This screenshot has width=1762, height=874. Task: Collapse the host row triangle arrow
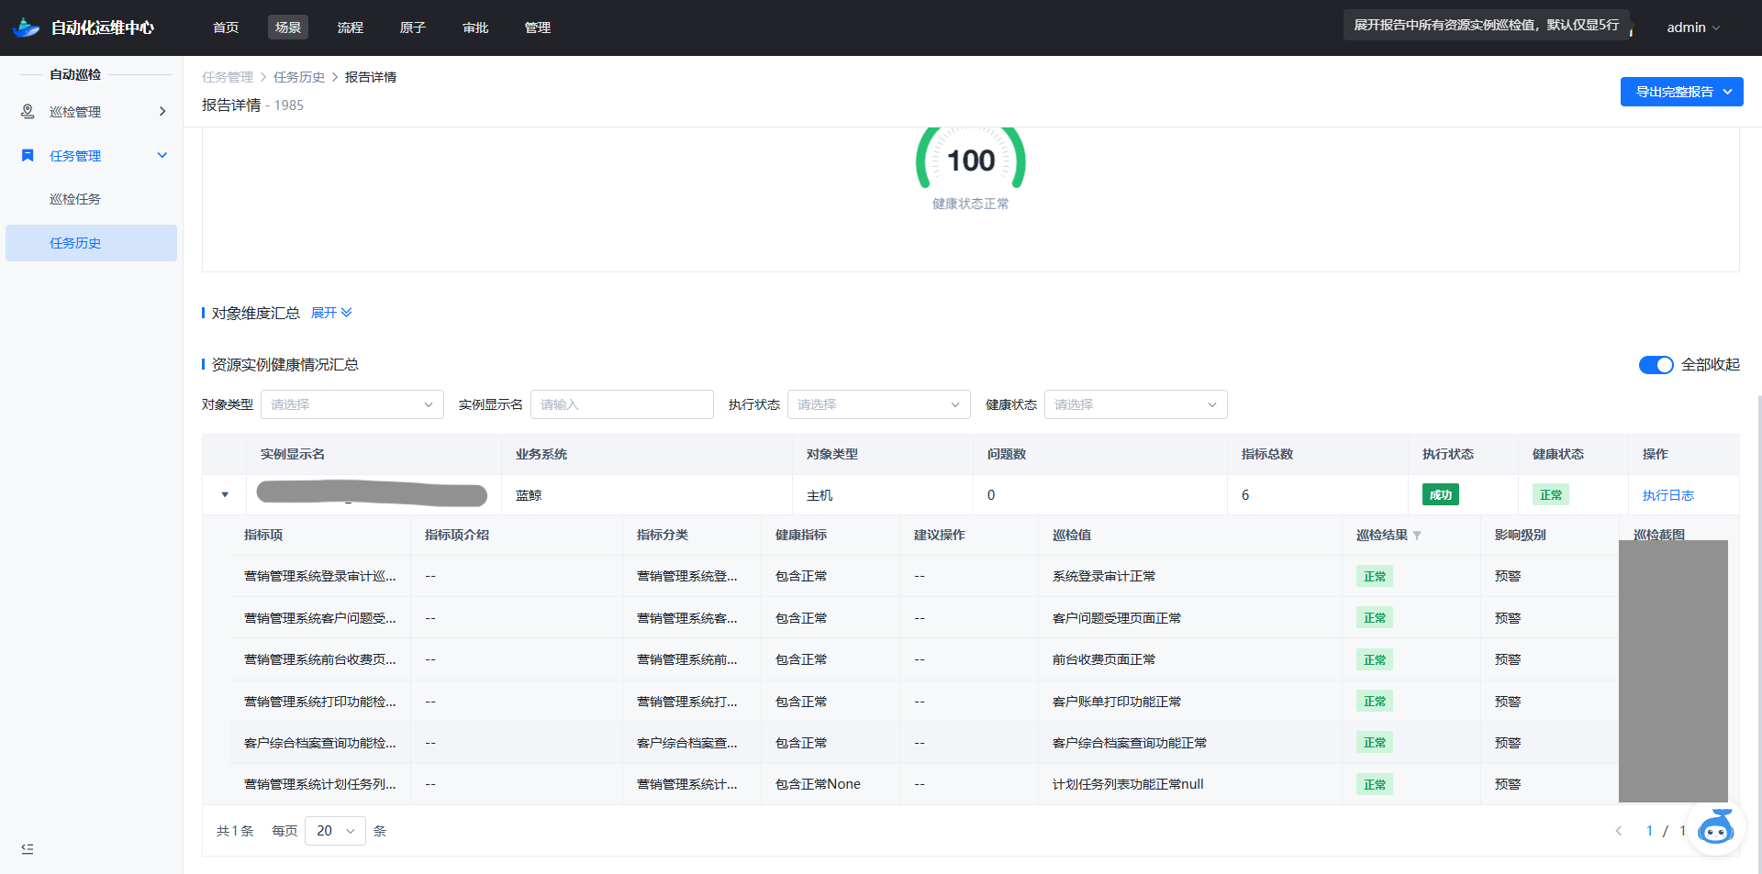point(225,495)
